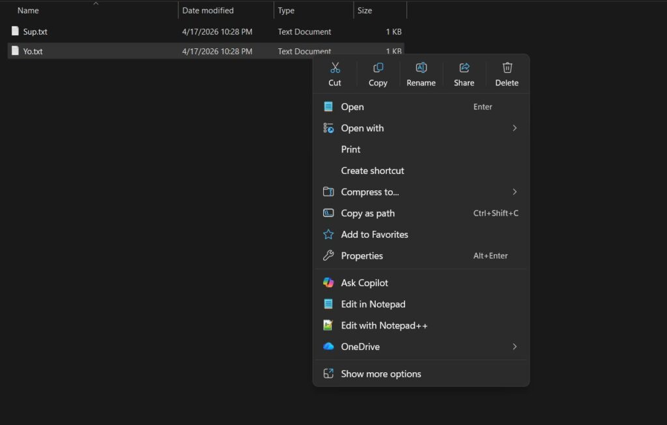
Task: Select the Yo.txt file name
Action: pyautogui.click(x=33, y=51)
